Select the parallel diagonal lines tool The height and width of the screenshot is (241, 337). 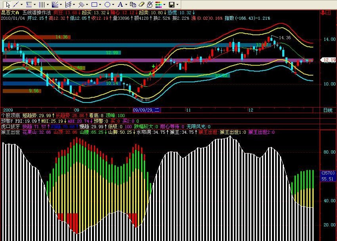point(81,4)
